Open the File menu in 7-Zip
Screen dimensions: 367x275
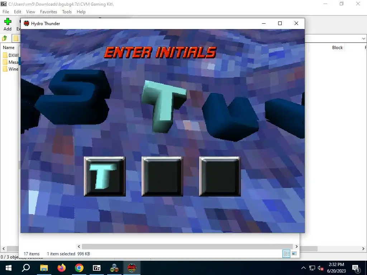(x=6, y=12)
